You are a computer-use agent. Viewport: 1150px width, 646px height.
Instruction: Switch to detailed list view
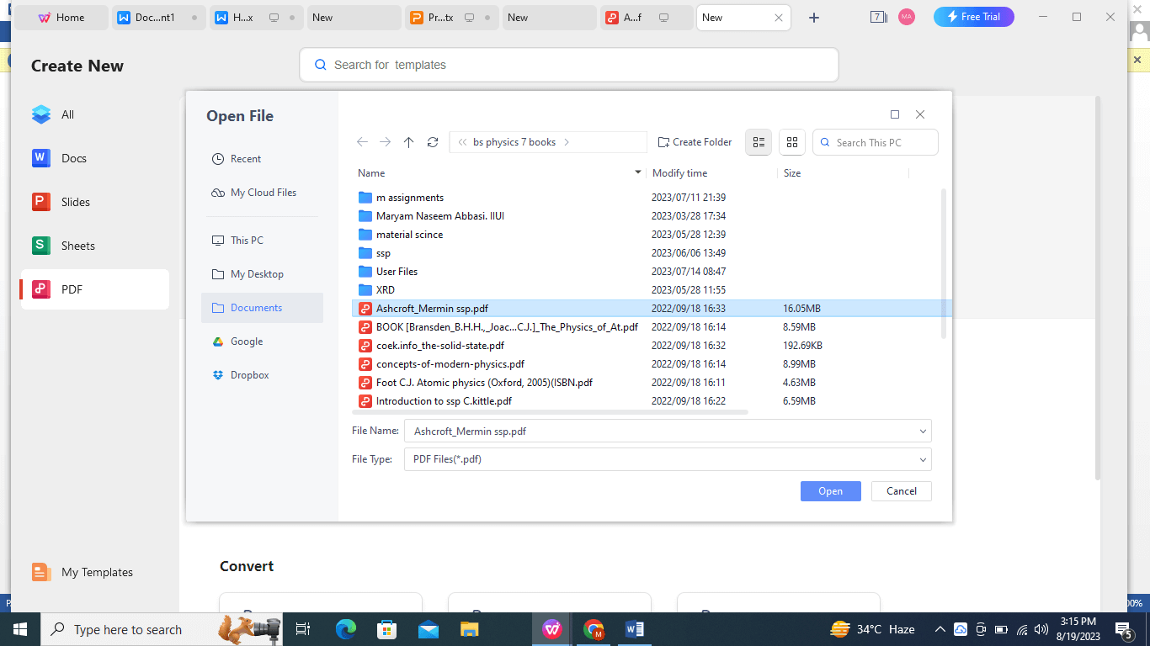(x=758, y=142)
